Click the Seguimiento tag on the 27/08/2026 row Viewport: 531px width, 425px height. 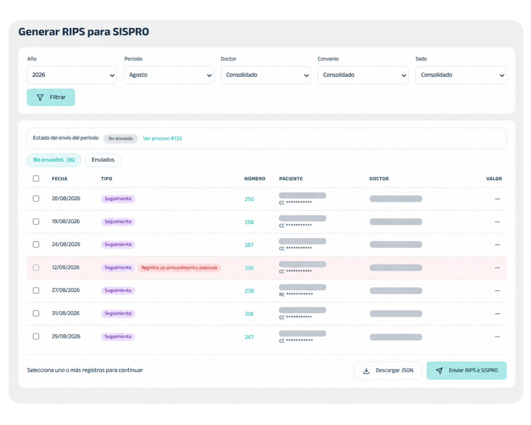118,290
